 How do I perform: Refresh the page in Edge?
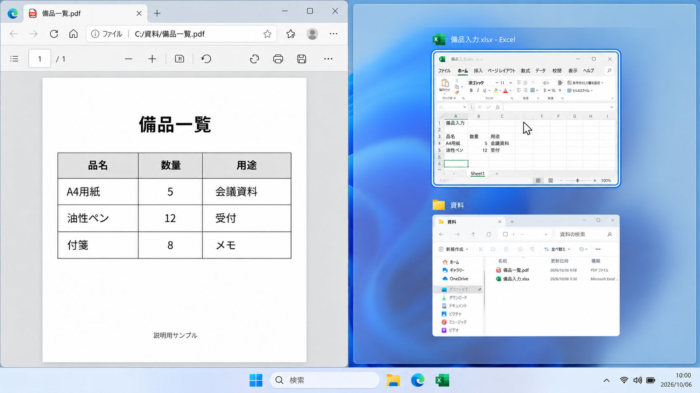click(54, 34)
